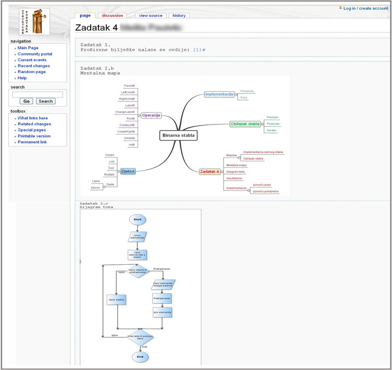Open Random page link
Image resolution: width=392 pixels, height=370 pixels.
click(32, 72)
